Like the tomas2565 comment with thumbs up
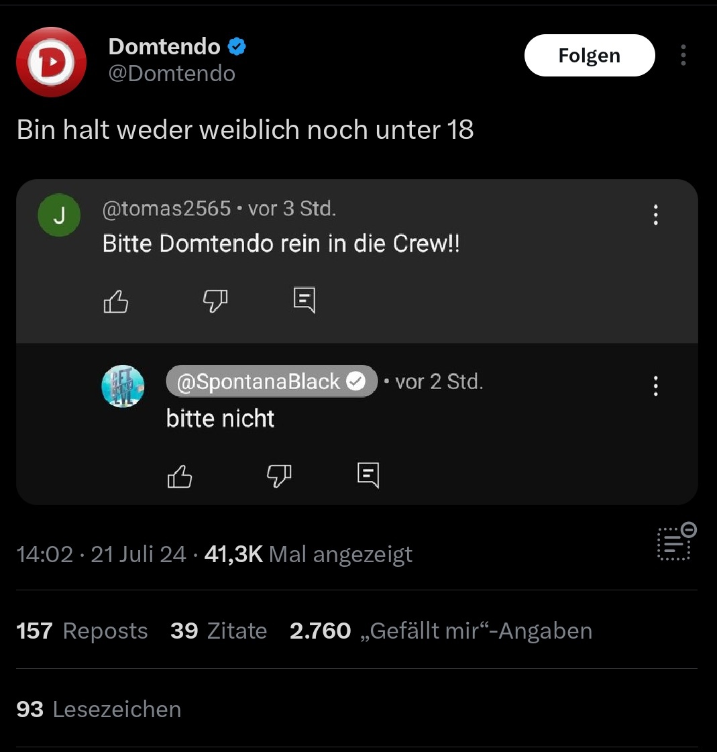Image resolution: width=717 pixels, height=752 pixels. 116,302
